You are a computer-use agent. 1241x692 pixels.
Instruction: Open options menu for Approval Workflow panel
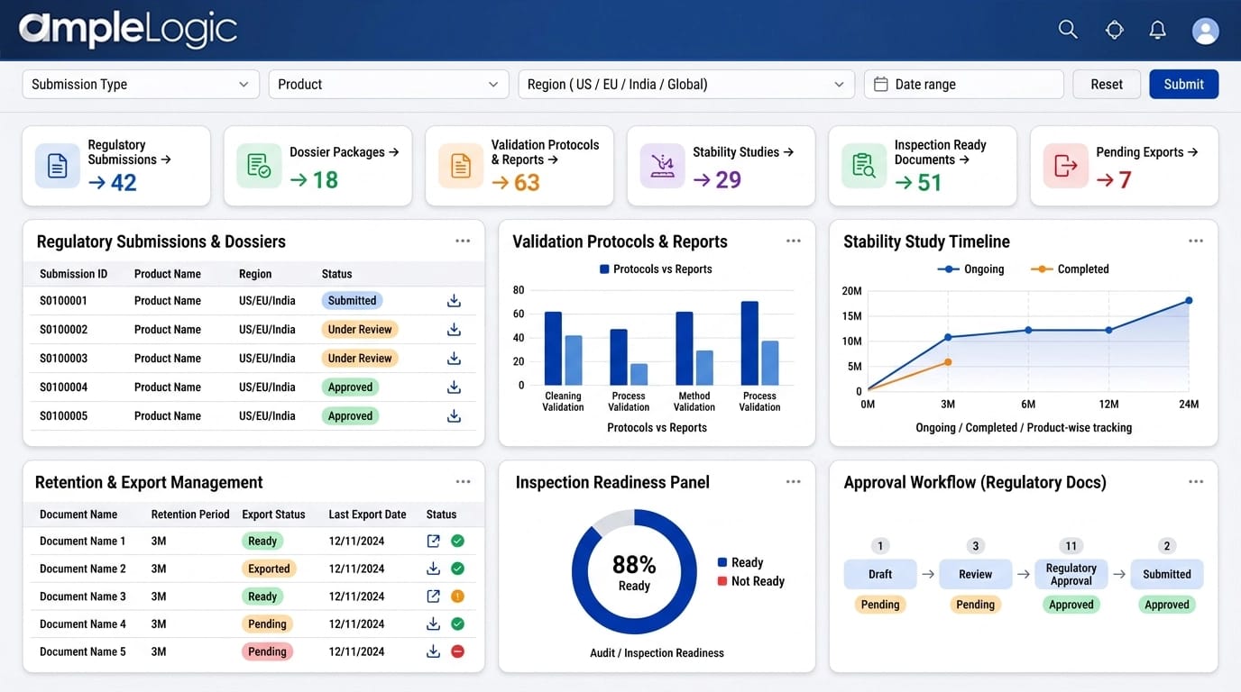(x=1196, y=482)
